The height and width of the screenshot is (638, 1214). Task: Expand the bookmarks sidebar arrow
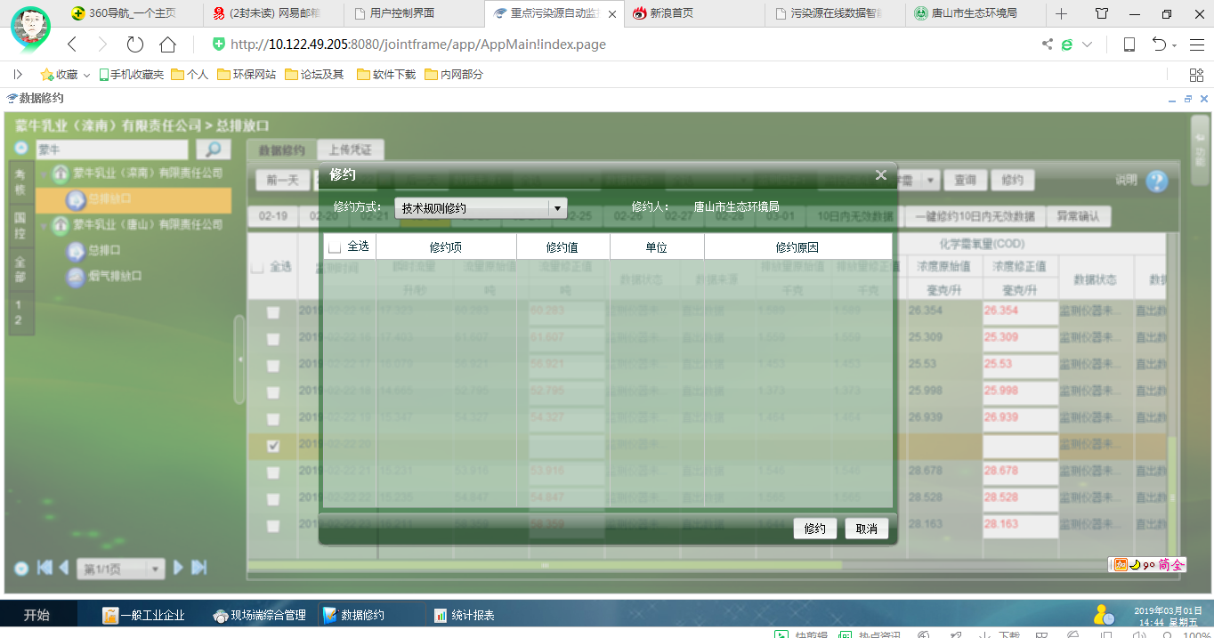[x=18, y=75]
